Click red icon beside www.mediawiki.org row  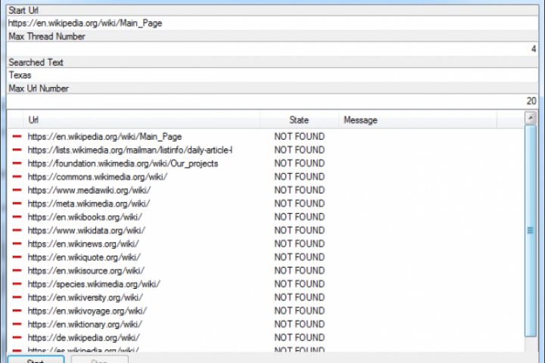17,191
